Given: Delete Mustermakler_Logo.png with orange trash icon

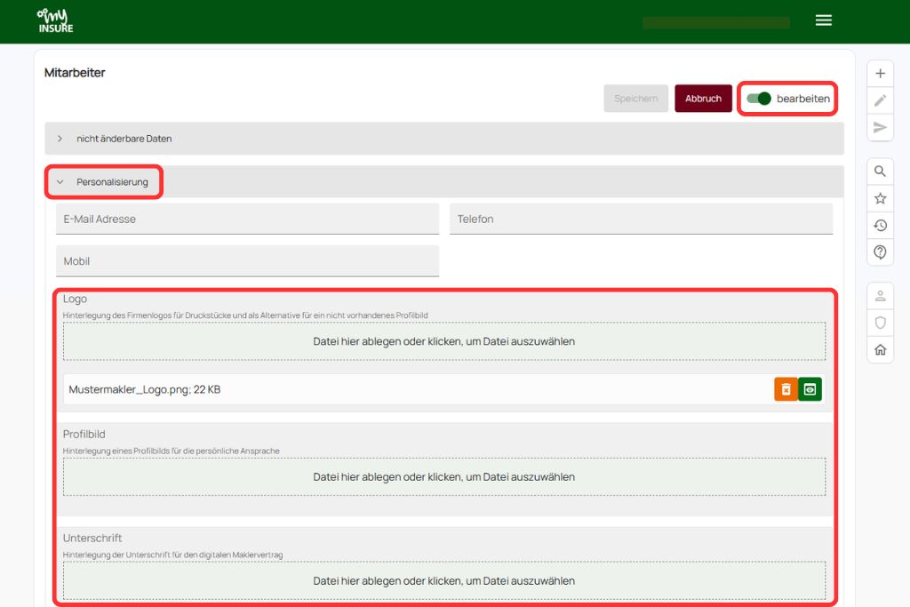Looking at the screenshot, I should pyautogui.click(x=786, y=389).
